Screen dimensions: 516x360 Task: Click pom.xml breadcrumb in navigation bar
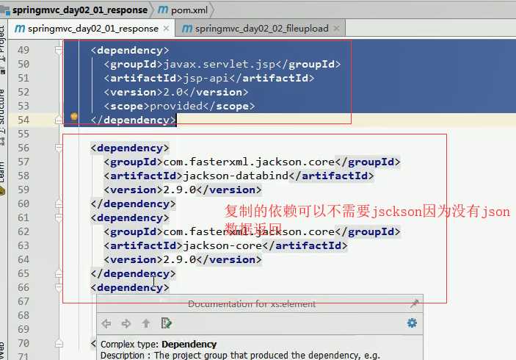(189, 10)
